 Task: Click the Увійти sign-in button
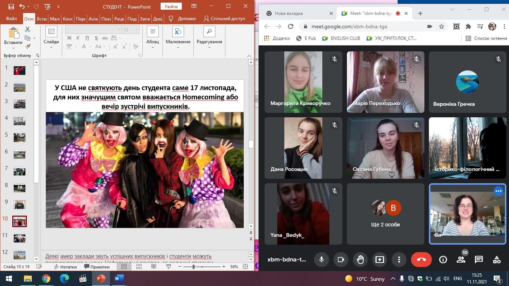(171, 6)
